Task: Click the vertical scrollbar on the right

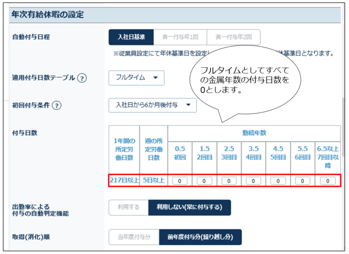Action: (x=343, y=127)
